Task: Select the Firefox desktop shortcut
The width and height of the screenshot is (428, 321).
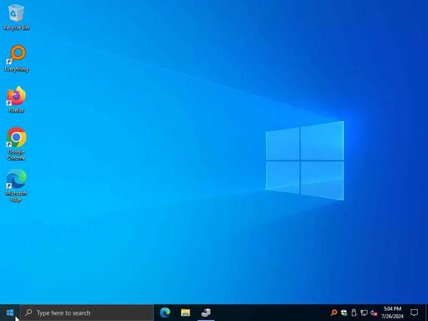Action: coord(16,99)
